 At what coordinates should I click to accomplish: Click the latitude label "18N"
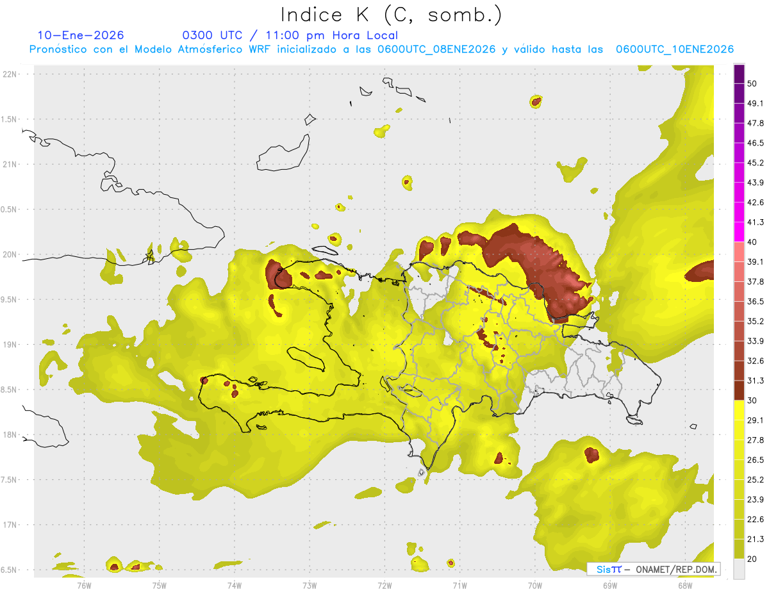tap(10, 434)
